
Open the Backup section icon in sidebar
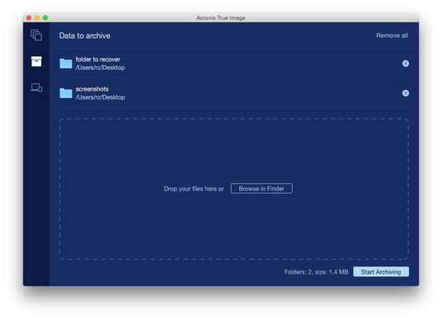point(36,35)
